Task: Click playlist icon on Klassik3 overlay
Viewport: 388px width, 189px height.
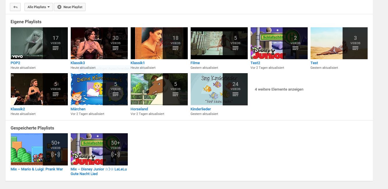Action: coord(116,48)
